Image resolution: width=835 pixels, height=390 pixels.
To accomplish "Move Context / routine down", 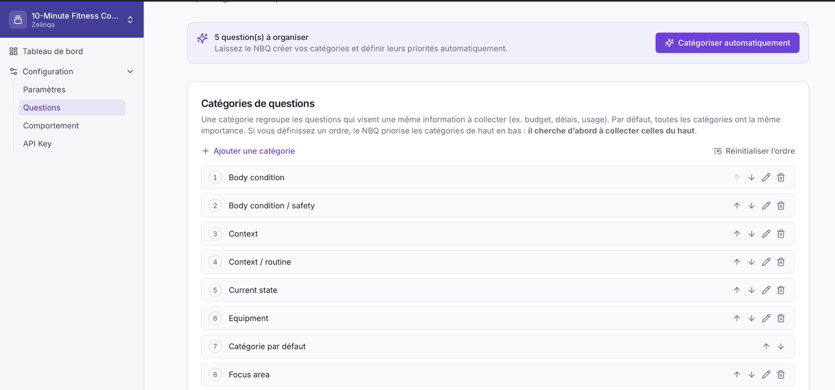I will (751, 262).
